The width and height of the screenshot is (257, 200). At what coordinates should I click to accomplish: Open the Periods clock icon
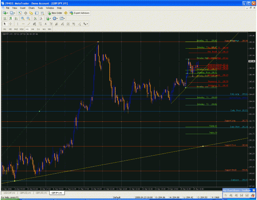click(x=54, y=19)
